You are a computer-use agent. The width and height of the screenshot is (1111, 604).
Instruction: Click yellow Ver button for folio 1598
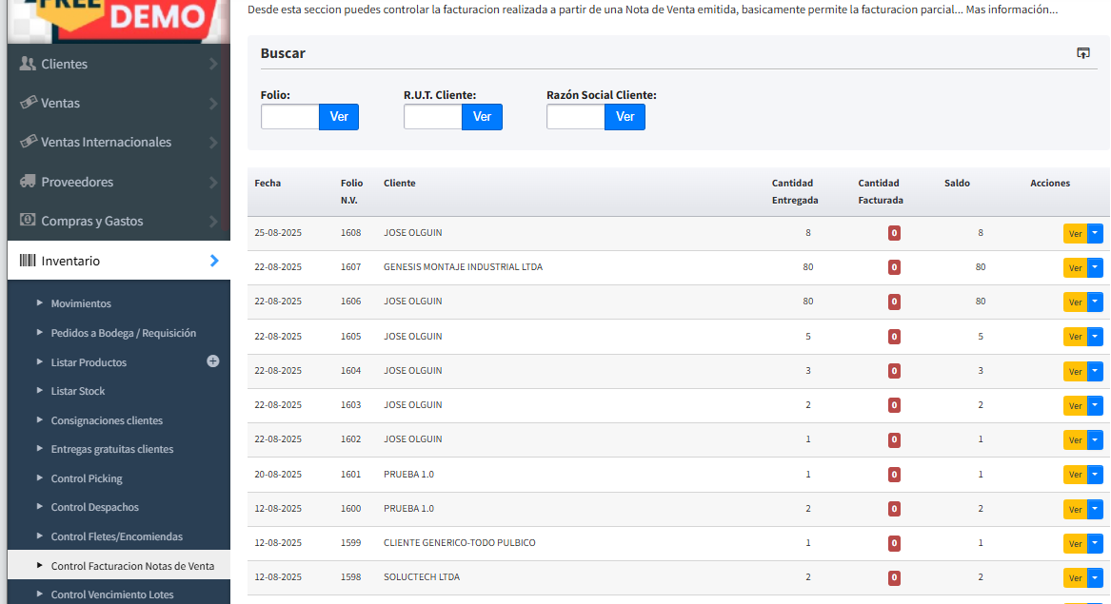1076,578
